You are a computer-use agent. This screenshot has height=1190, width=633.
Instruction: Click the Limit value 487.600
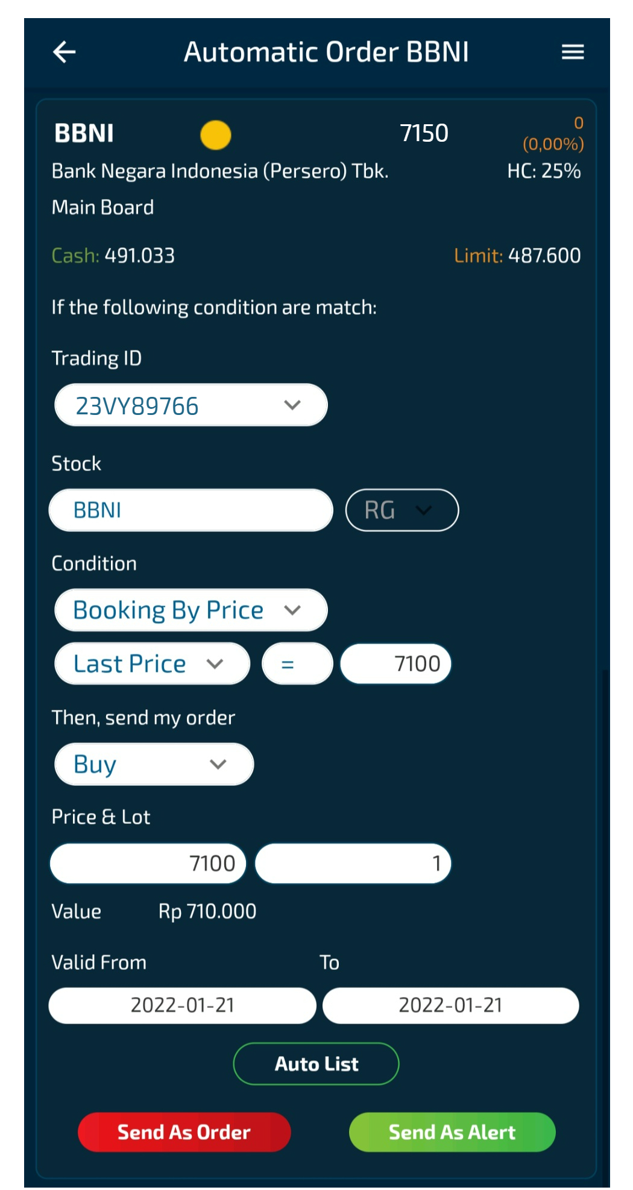(x=518, y=256)
